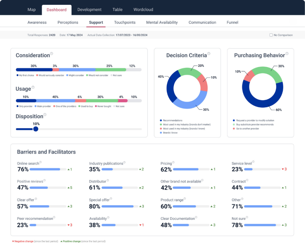Click info icon next to Online search

pyautogui.click(x=41, y=162)
